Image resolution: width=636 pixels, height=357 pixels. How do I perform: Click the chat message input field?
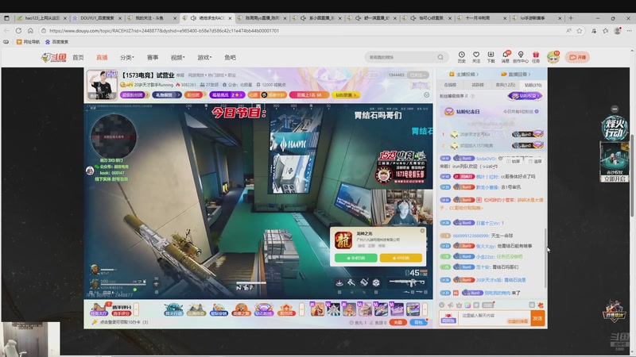pos(494,318)
